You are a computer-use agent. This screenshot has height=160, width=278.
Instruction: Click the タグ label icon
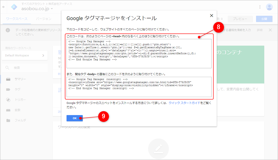(8, 89)
